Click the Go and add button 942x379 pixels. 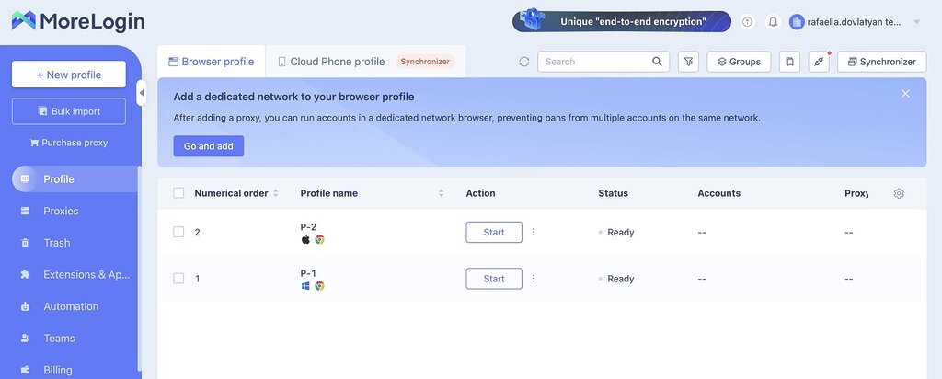[x=209, y=145]
